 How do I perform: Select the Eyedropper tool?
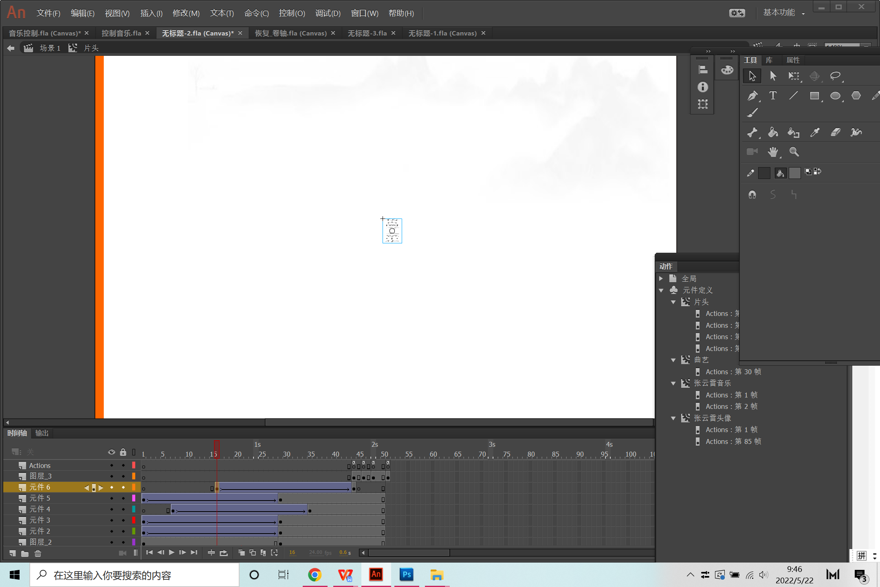(814, 132)
